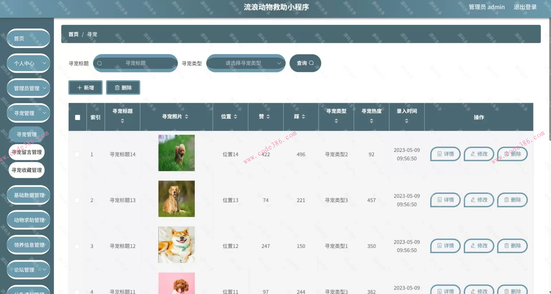Open 寻宠留言管理 in the sidebar
This screenshot has width=551, height=294.
[x=26, y=152]
